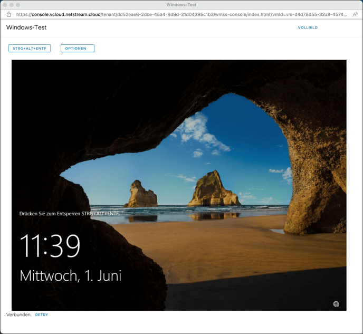Click the network globe icon on lock screen
Image resolution: width=363 pixels, height=334 pixels.
point(336,304)
